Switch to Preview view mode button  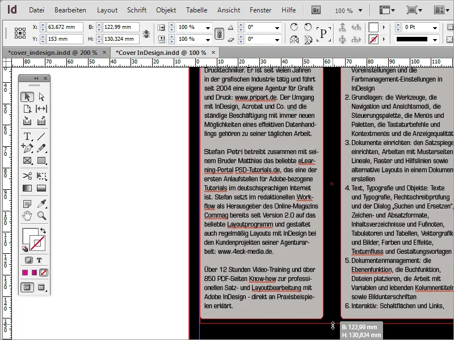tap(41, 287)
